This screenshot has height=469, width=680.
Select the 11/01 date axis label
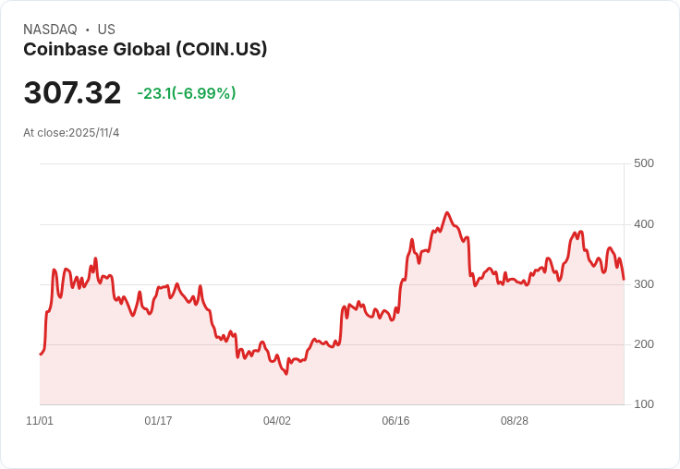click(40, 421)
